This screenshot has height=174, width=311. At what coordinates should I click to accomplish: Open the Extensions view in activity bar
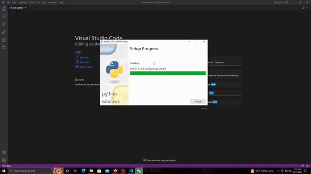tap(4, 40)
